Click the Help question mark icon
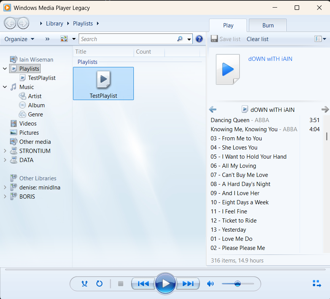This screenshot has height=299, width=330. (199, 38)
